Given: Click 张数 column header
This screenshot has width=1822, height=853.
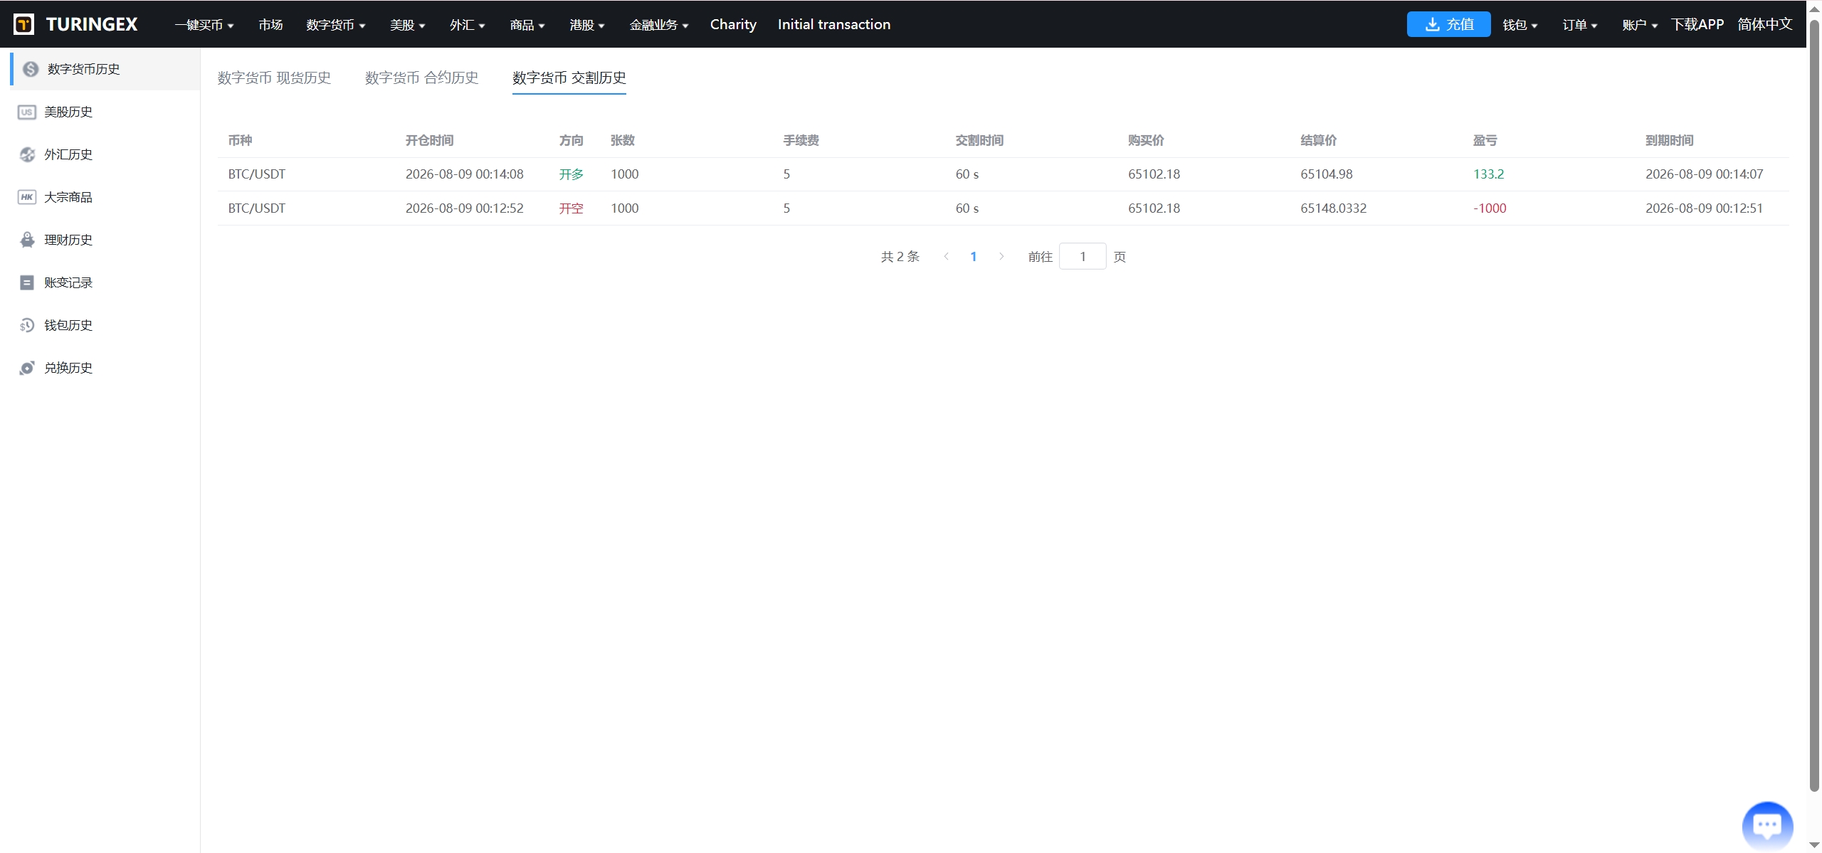Looking at the screenshot, I should click(x=623, y=140).
